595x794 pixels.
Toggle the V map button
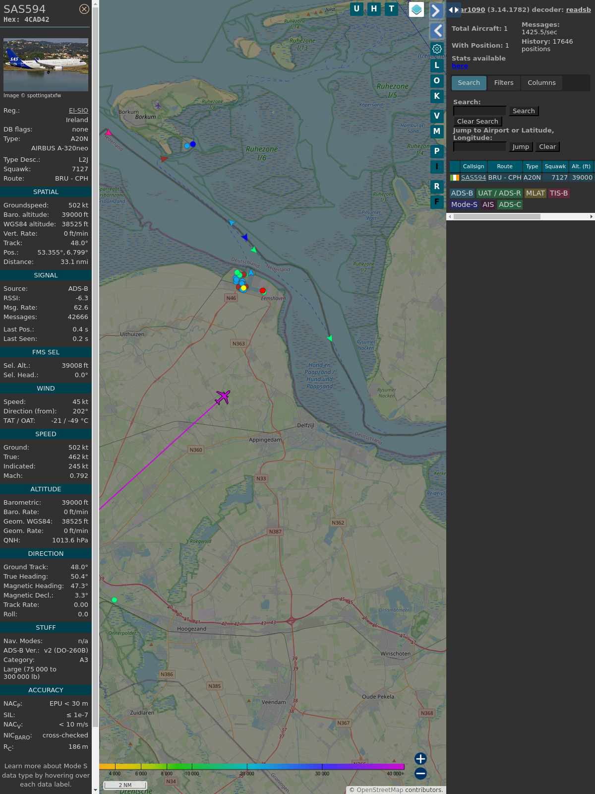pos(437,116)
